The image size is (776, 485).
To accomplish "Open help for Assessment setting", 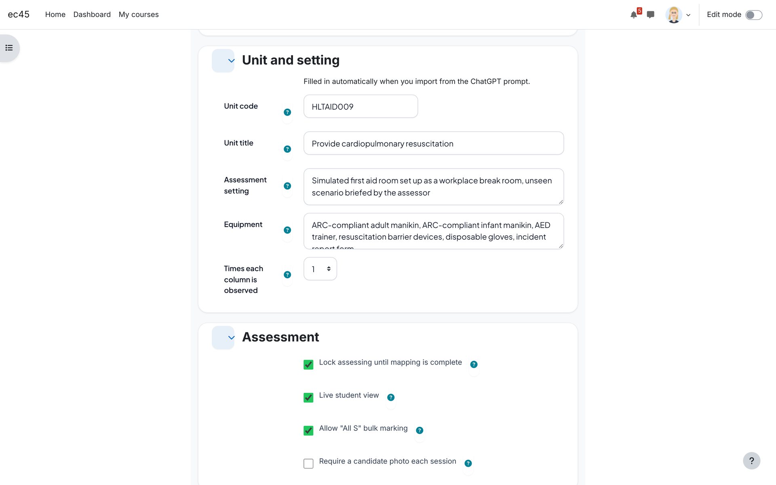I will pyautogui.click(x=287, y=186).
